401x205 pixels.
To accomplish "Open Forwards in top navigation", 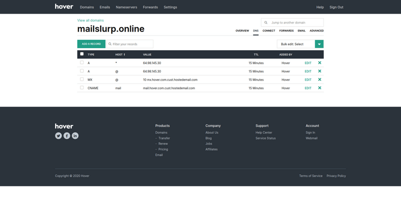I will pos(150,7).
